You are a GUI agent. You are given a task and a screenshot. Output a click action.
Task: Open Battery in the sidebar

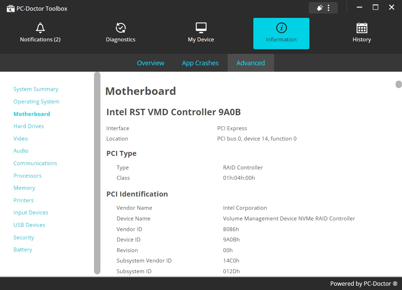(x=23, y=250)
